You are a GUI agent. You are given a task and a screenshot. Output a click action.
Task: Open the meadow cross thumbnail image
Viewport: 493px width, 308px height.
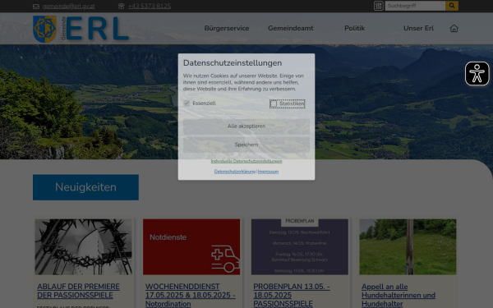408,246
